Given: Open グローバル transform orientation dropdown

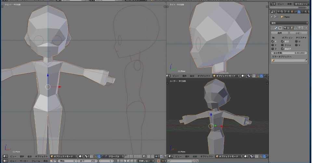Looking at the screenshot, I should (116, 157).
